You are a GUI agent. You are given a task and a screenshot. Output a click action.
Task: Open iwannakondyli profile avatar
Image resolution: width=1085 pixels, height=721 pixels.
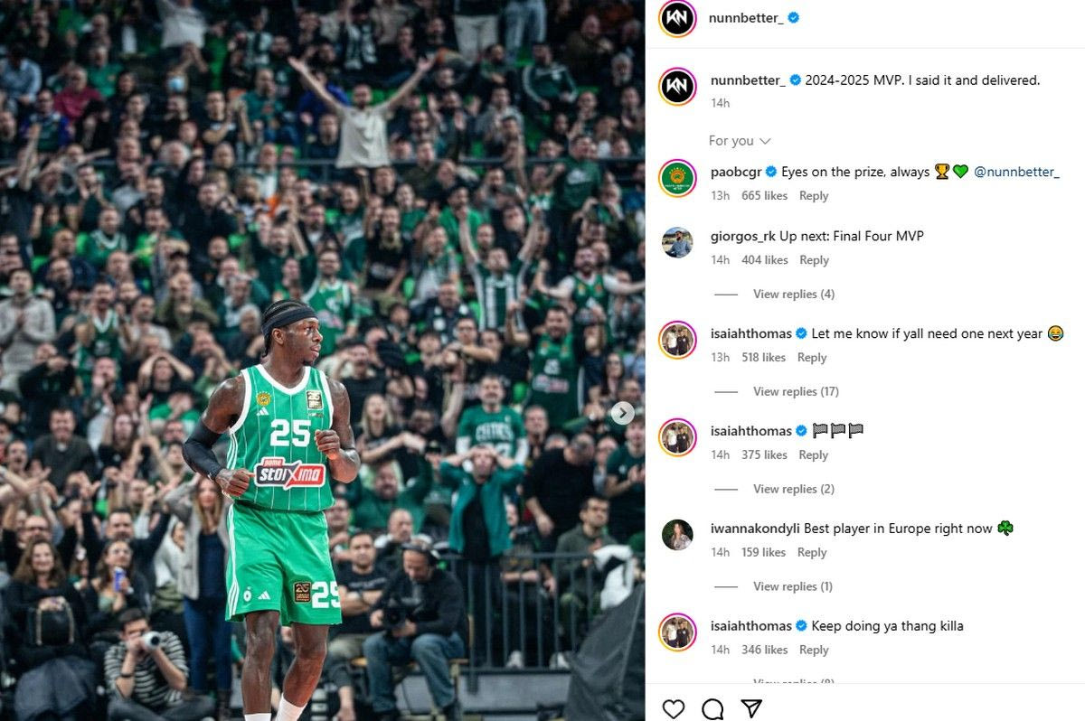click(677, 535)
